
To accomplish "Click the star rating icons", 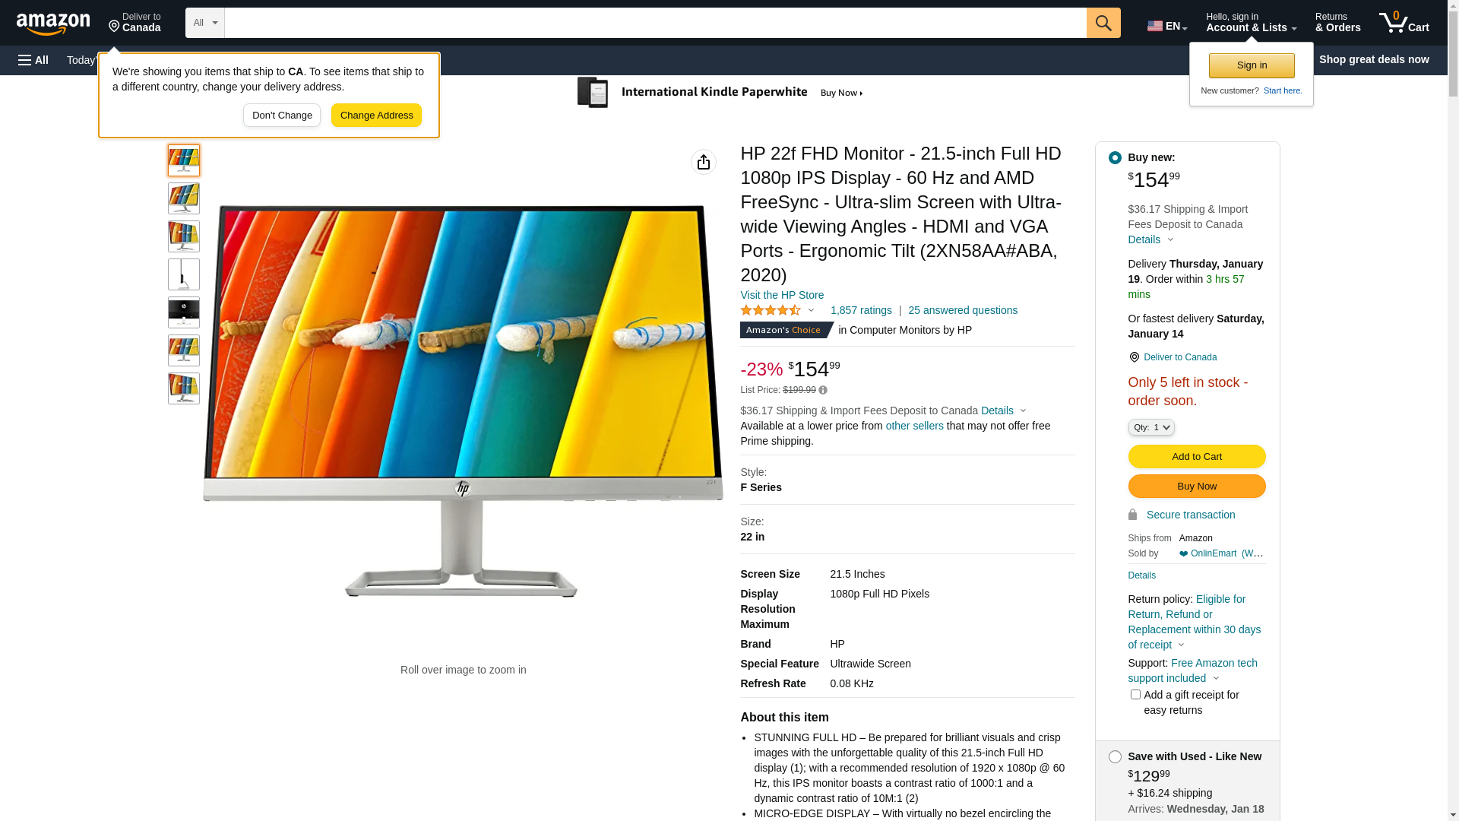I will point(771,310).
